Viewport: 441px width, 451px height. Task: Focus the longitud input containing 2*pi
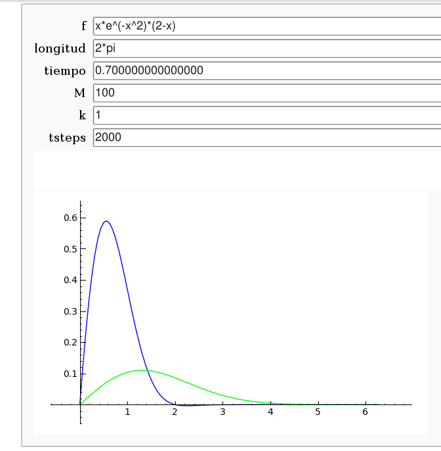pos(266,49)
